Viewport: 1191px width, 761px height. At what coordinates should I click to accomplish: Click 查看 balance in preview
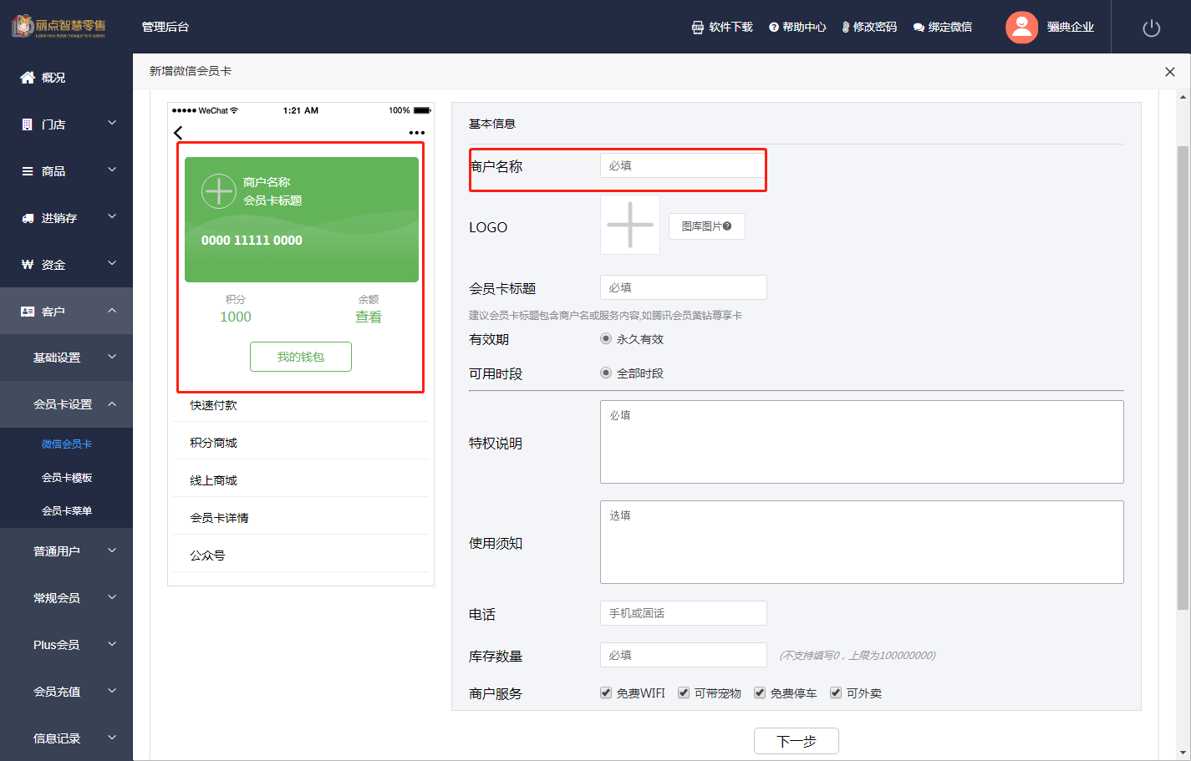(369, 317)
